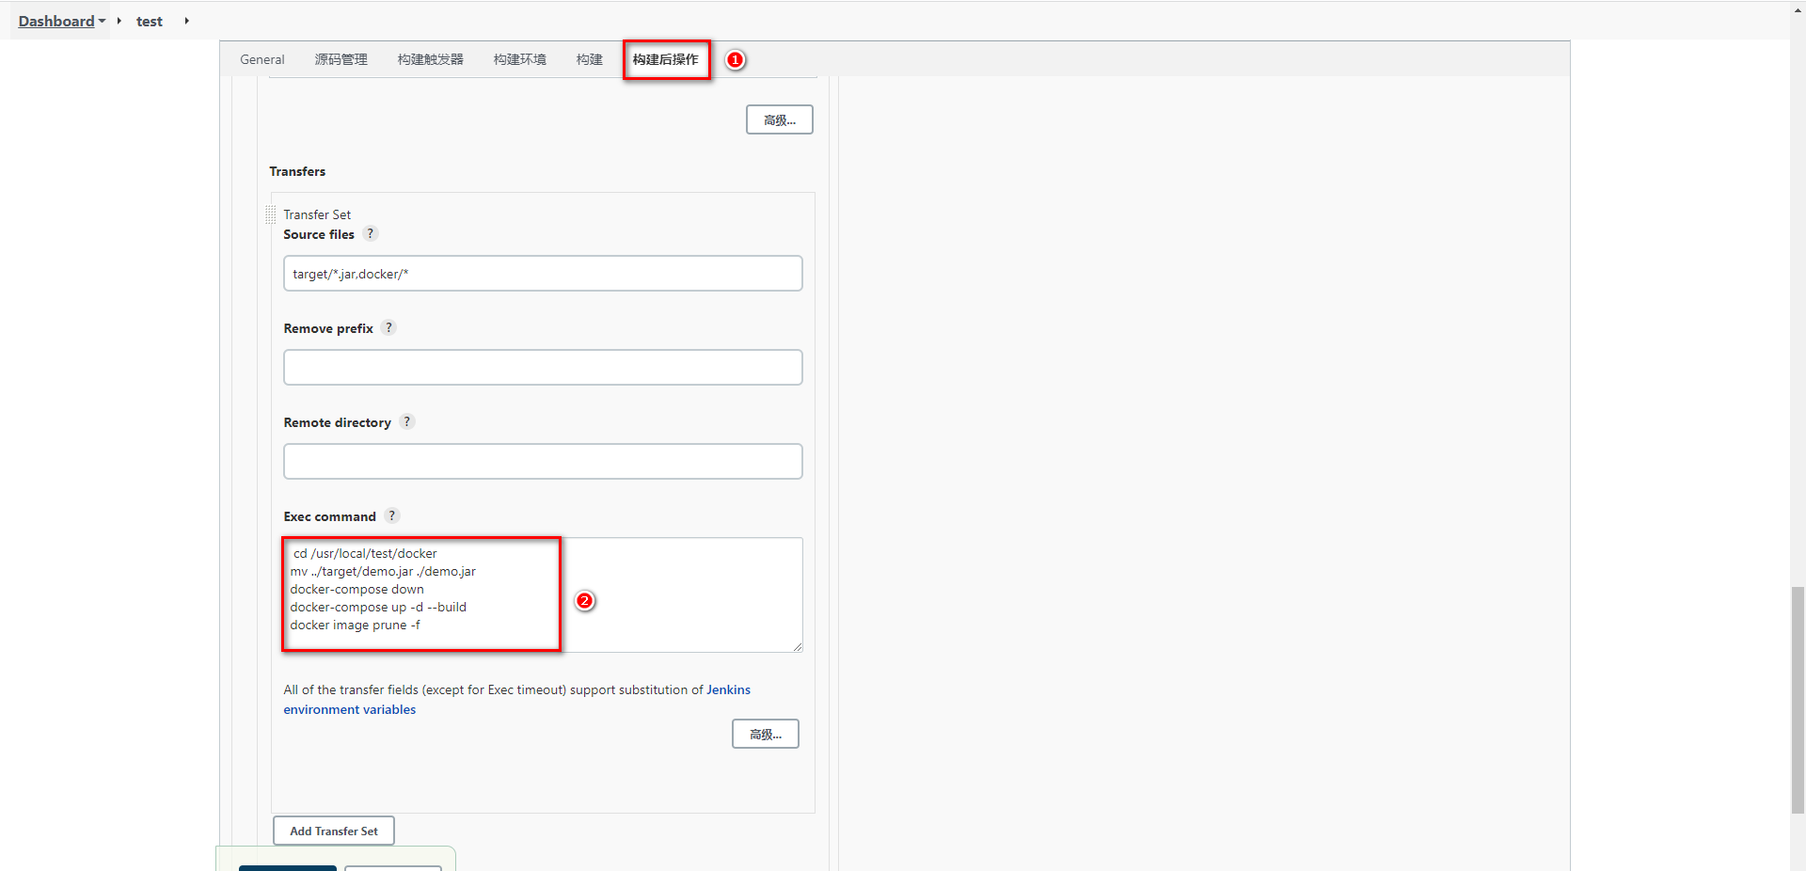
Task: Focus the Remote directory input field
Action: click(x=543, y=462)
